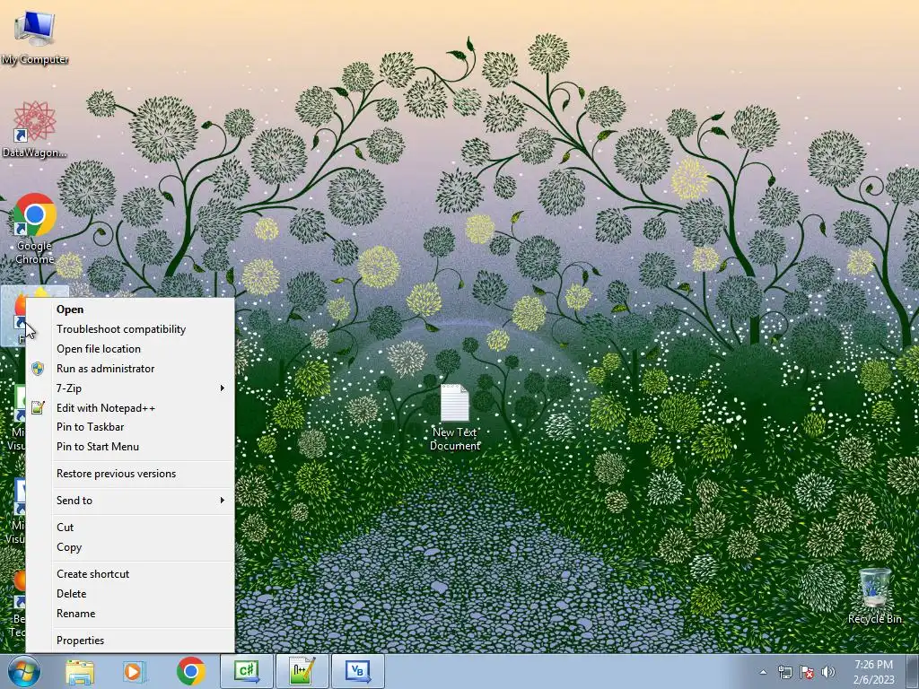Image resolution: width=919 pixels, height=689 pixels.
Task: Open Windows Explorer from the taskbar
Action: (80, 671)
